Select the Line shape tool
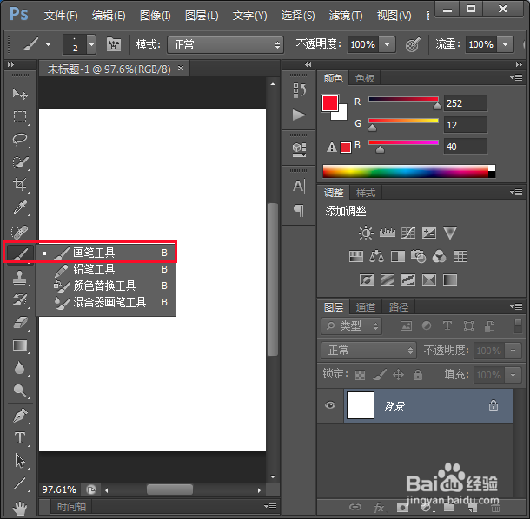The image size is (530, 519). (x=20, y=483)
